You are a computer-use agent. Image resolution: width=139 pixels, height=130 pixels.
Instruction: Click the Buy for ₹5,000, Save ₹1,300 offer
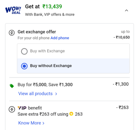click(x=45, y=85)
